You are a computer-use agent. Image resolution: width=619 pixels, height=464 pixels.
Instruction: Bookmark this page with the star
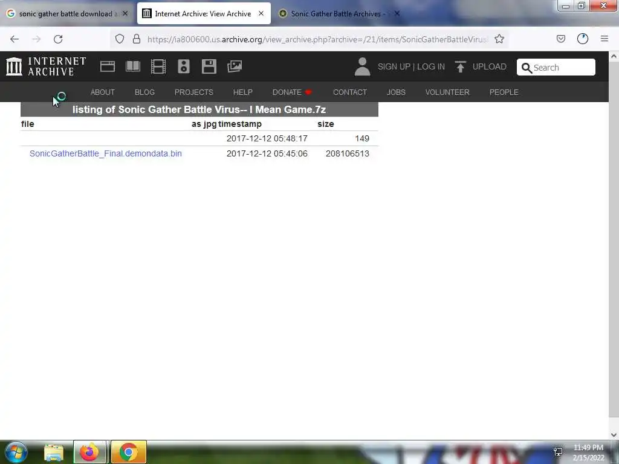499,39
